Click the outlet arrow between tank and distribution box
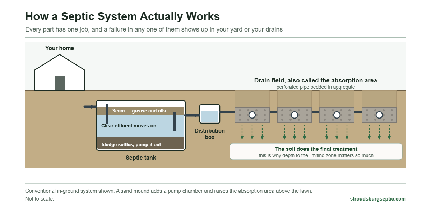Screen dimensions: 431x212 point(192,115)
